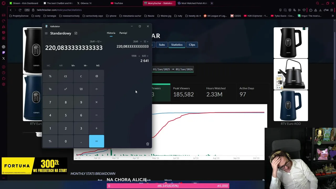
Task: Open settings gear in Opera sidebar
Action: point(4,84)
